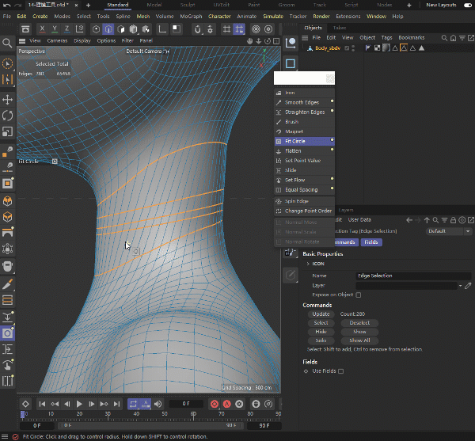Enable the Use Fields checkbox
The height and width of the screenshot is (441, 475).
click(x=341, y=371)
